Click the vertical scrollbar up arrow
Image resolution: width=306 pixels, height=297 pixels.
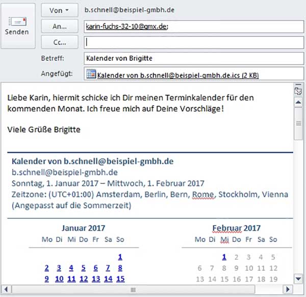point(298,102)
